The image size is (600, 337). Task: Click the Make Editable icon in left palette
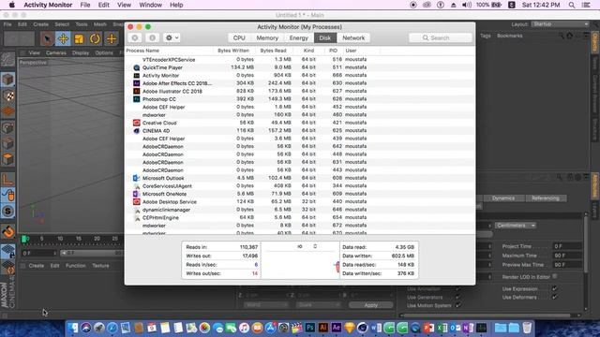point(7,59)
